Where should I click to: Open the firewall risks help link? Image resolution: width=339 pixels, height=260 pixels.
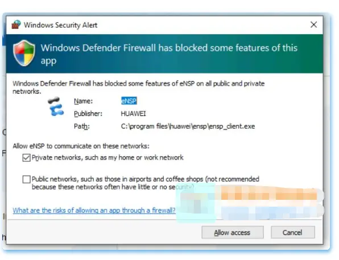[x=94, y=210]
